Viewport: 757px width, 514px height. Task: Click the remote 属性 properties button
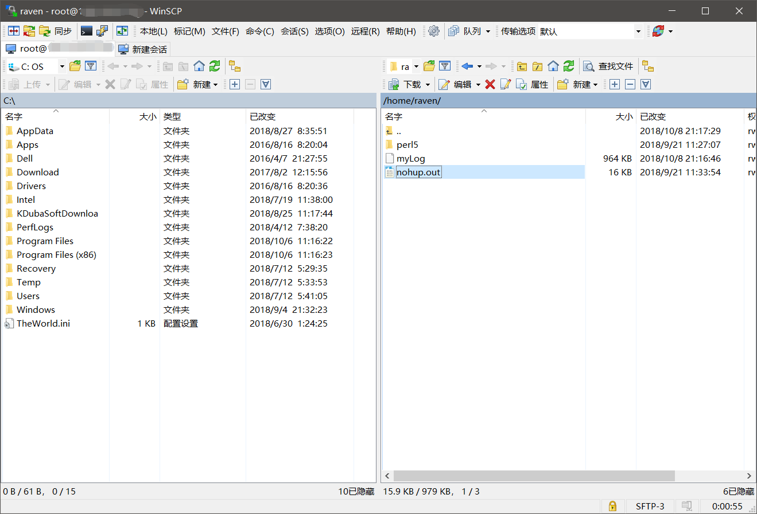point(533,84)
